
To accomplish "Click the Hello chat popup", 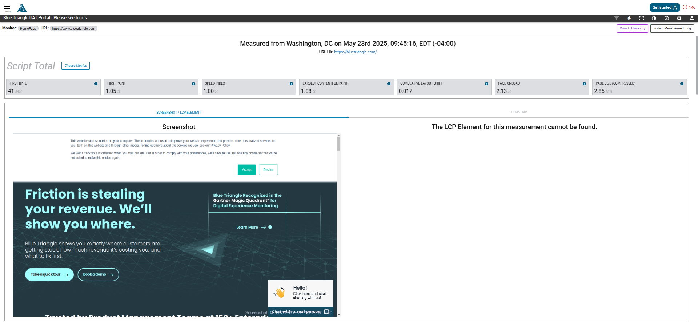I will click(x=301, y=293).
